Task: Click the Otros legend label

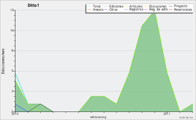Action: pyautogui.click(x=113, y=9)
